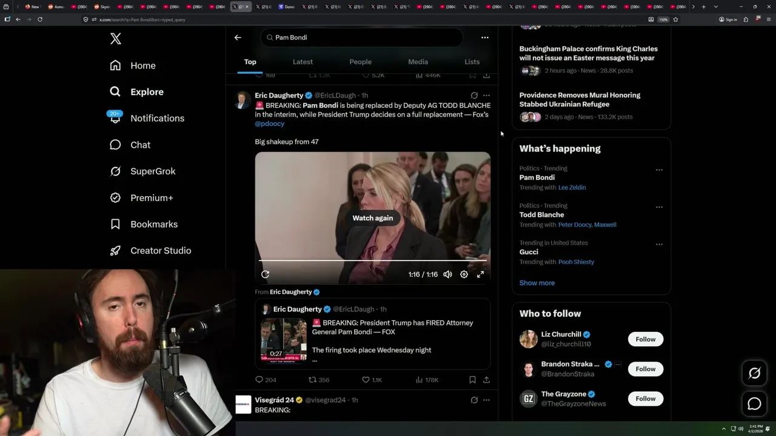This screenshot has height=436, width=776.
Task: Click Grok icon on Visegrád 24 post
Action: (474, 400)
